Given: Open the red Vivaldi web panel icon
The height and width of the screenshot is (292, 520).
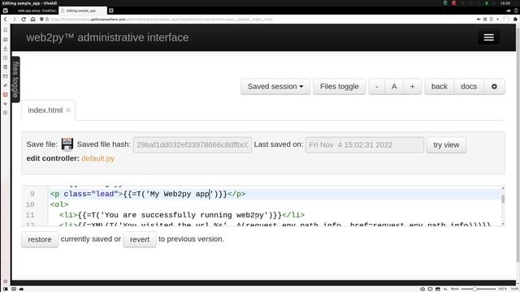Looking at the screenshot, I should click(6, 95).
